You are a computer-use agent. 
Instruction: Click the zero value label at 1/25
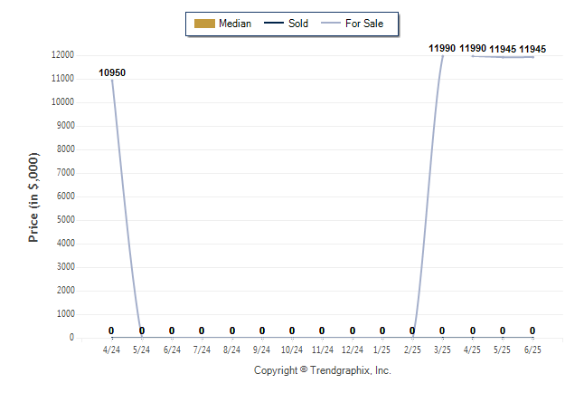pyautogui.click(x=382, y=331)
